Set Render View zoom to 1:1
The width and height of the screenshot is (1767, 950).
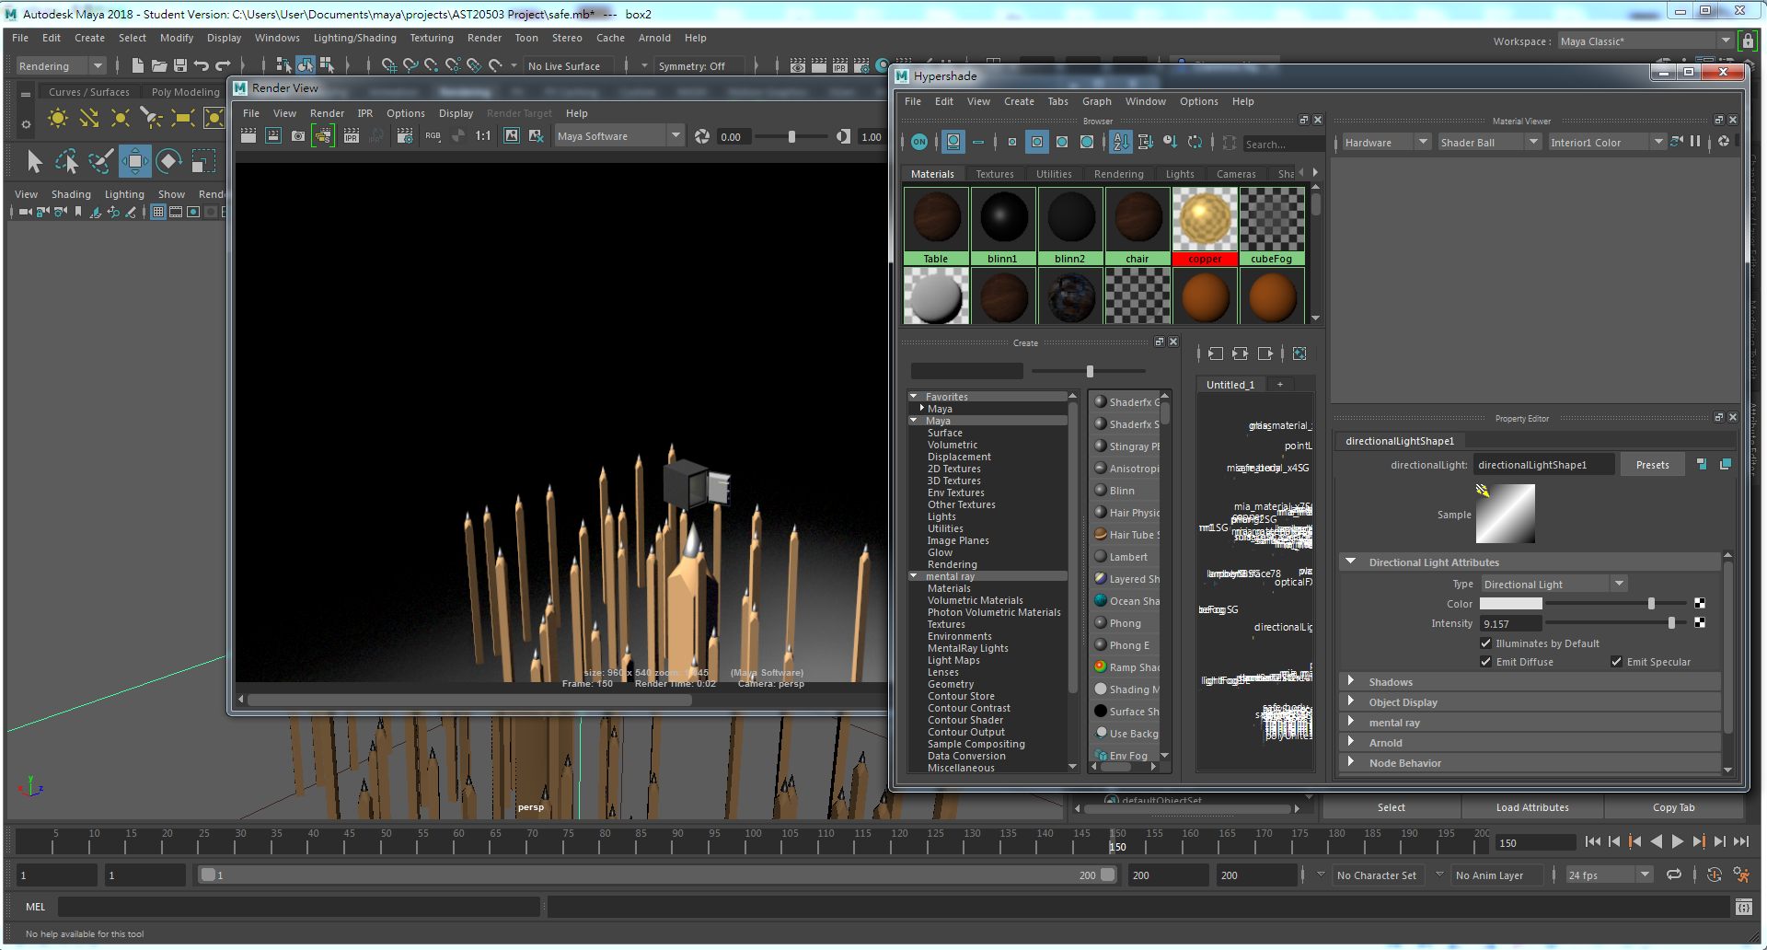[x=483, y=136]
